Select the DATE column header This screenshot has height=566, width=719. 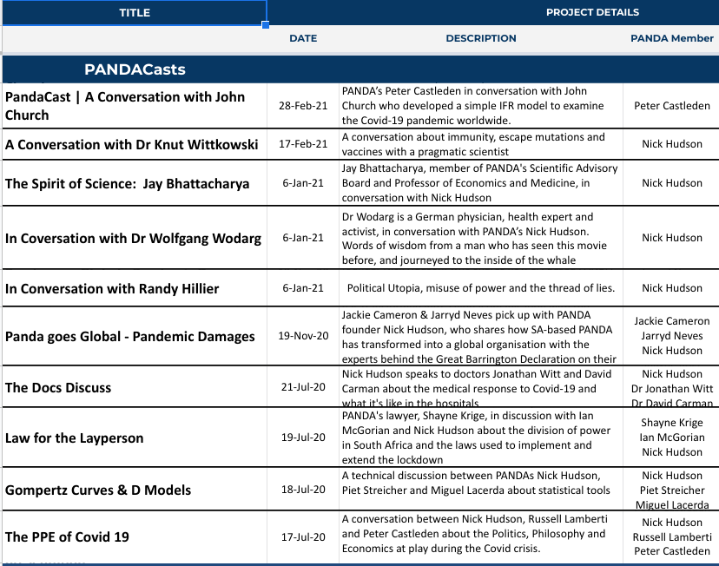pyautogui.click(x=303, y=38)
